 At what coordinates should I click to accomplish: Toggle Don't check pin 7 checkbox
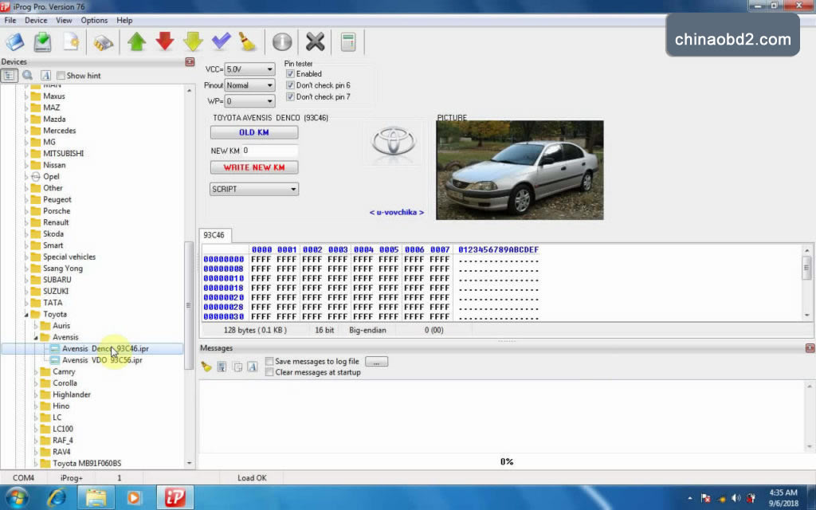point(290,96)
